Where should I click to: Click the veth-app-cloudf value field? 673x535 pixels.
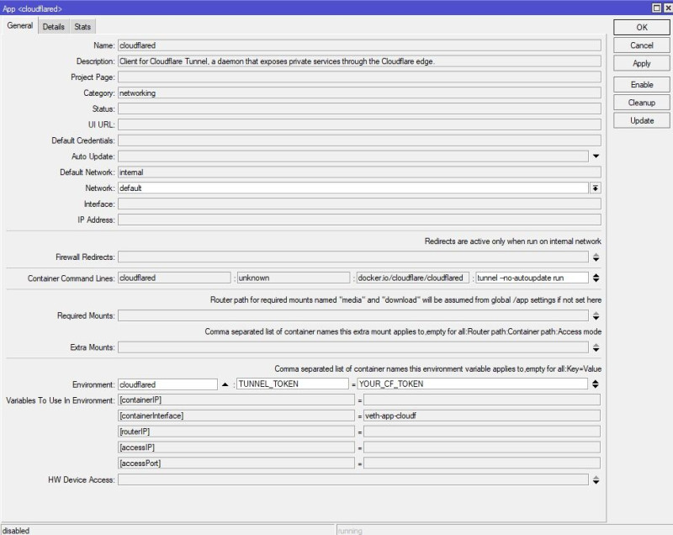(481, 416)
